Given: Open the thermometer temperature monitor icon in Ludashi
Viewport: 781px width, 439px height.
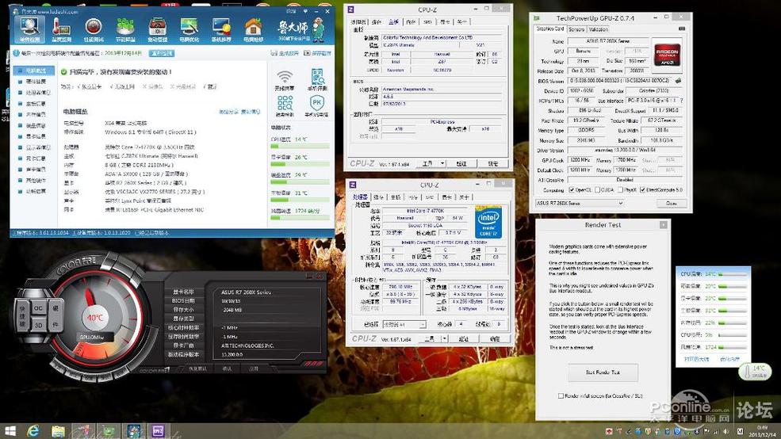Looking at the screenshot, I should click(x=61, y=29).
